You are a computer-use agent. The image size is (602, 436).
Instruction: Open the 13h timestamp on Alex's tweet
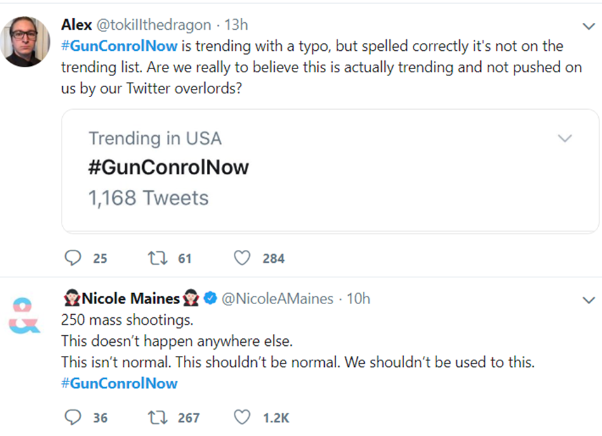(236, 25)
